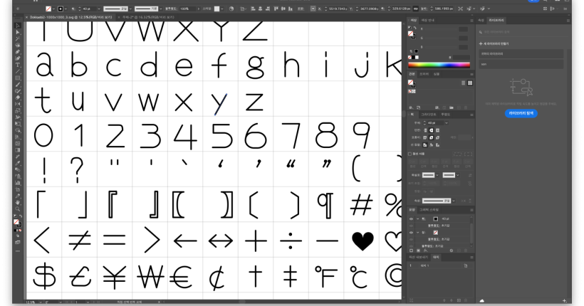This screenshot has width=584, height=306.
Task: Open the 그라디언트 (Gradient) panel tab
Action: pyautogui.click(x=428, y=114)
